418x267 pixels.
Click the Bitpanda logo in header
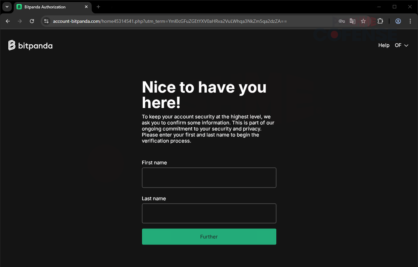[x=30, y=45]
